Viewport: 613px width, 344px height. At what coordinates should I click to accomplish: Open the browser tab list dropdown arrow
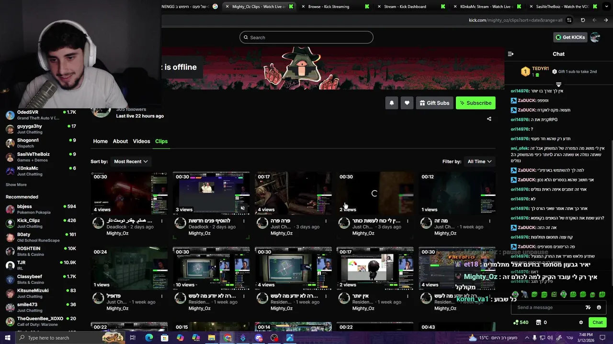pos(607,7)
